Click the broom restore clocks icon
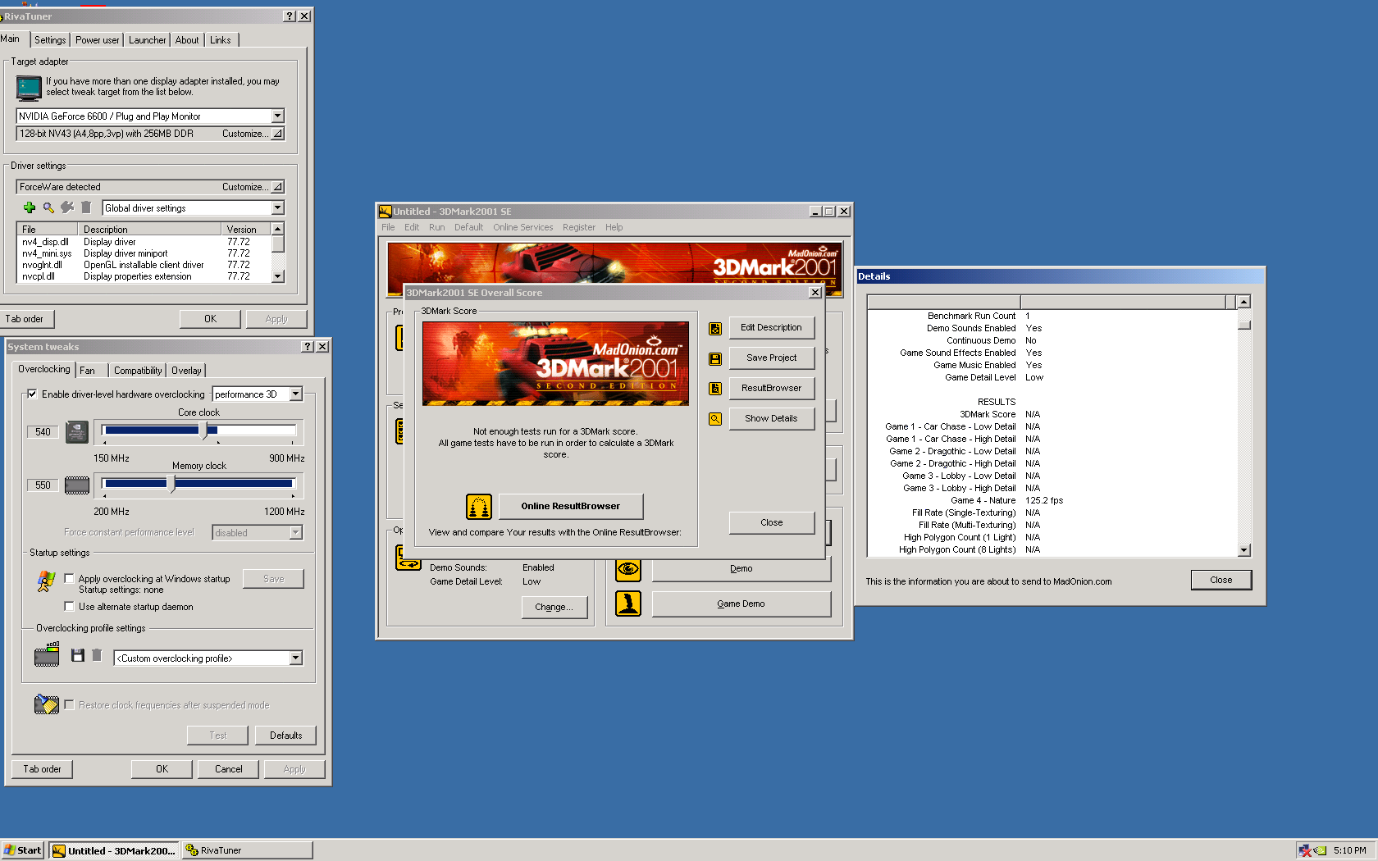Image resolution: width=1378 pixels, height=861 pixels. coord(47,704)
